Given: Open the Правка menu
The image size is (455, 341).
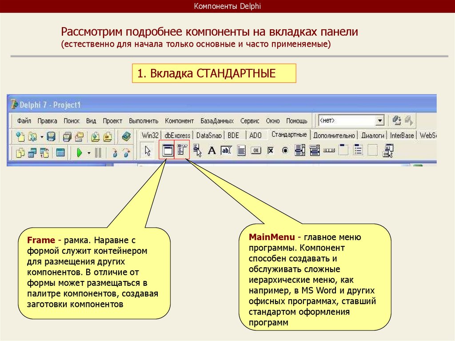Looking at the screenshot, I should [x=47, y=120].
